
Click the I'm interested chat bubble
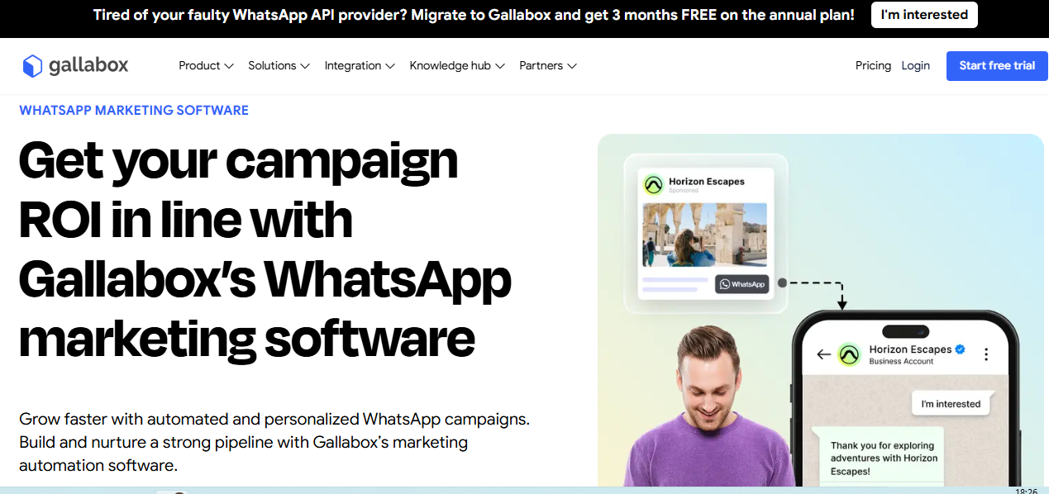click(x=951, y=404)
